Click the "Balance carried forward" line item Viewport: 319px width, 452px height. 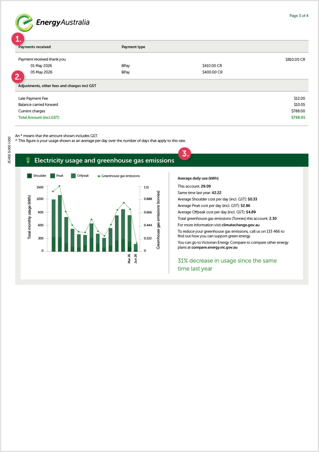point(38,105)
